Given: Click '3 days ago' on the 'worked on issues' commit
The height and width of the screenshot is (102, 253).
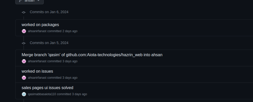Looking at the screenshot, I should pos(70,78).
